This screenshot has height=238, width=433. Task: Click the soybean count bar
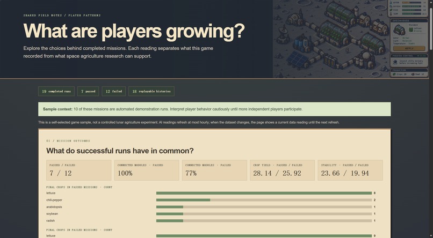coord(264,214)
